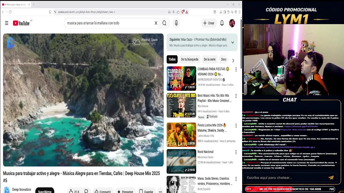Viewport: 344px width, 193px height.
Task: Click the video player to pause
Action: click(x=83, y=100)
